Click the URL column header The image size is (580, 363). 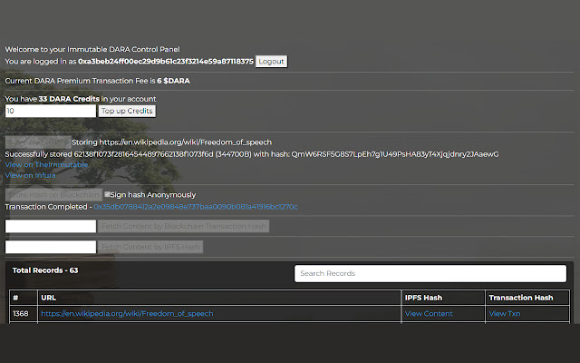(219, 298)
